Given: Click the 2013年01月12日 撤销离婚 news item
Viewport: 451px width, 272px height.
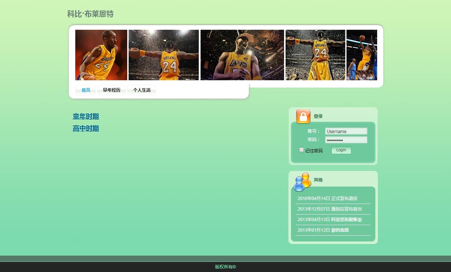Looking at the screenshot, I should point(323,230).
